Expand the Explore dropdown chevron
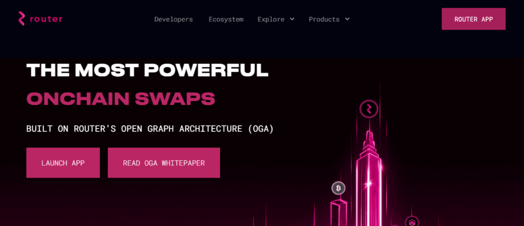Screen dimensions: 524x226 [292, 19]
